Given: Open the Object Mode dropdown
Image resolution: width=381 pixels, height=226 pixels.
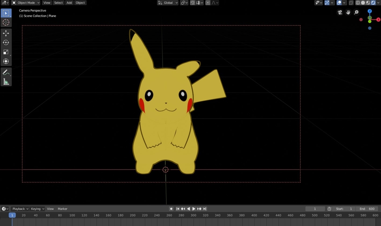Looking at the screenshot, I should [26, 3].
